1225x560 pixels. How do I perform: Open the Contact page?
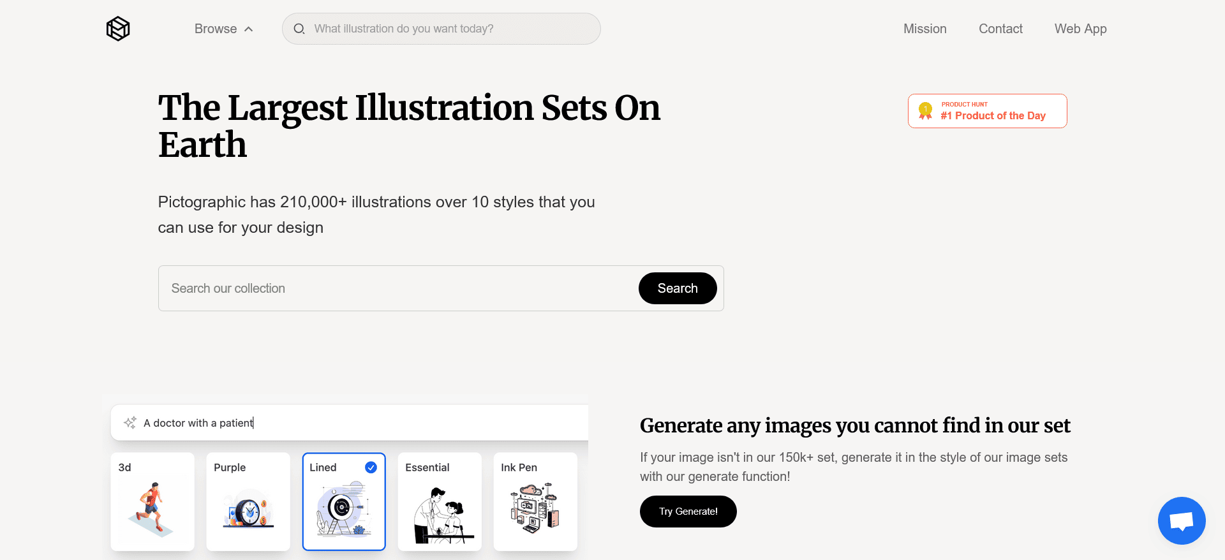pyautogui.click(x=1000, y=29)
